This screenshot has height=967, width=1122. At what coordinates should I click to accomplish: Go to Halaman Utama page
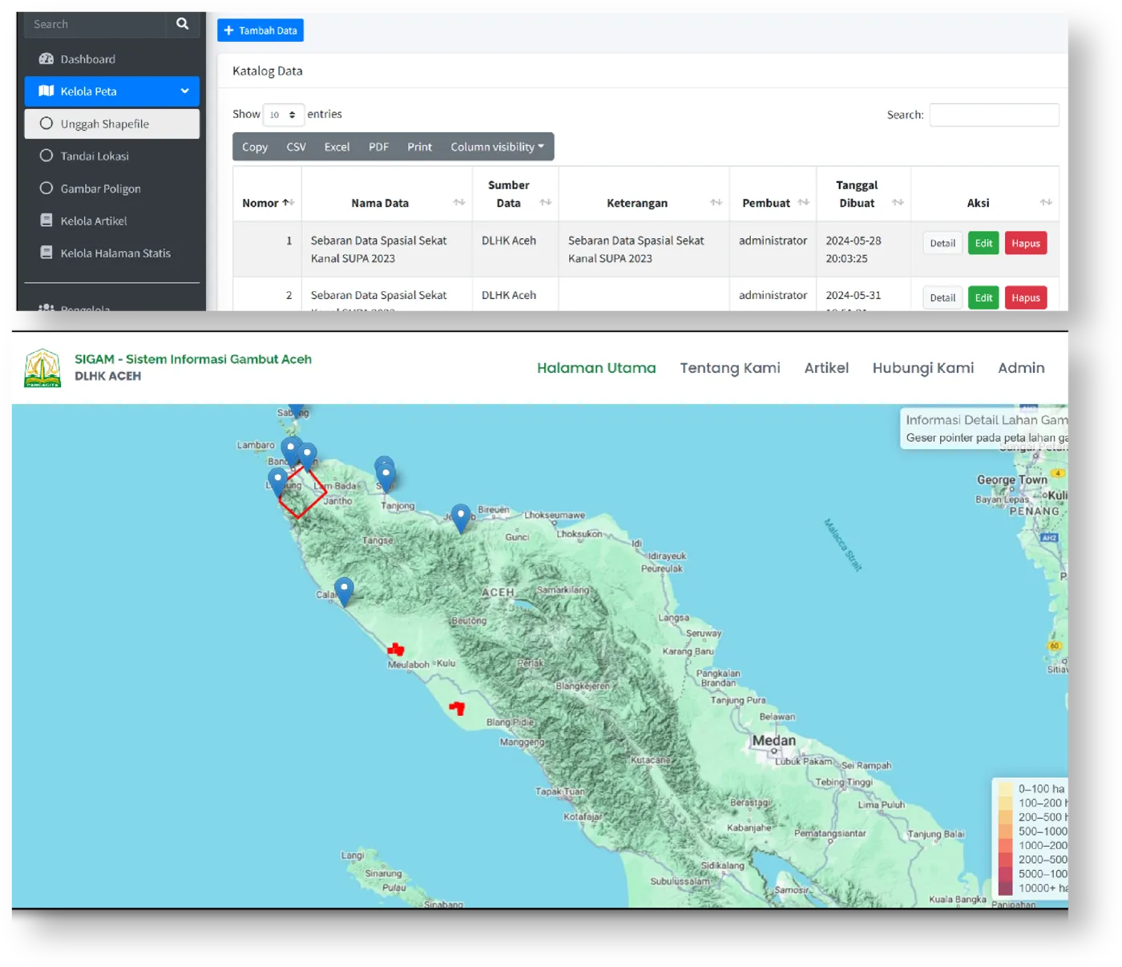pos(596,368)
